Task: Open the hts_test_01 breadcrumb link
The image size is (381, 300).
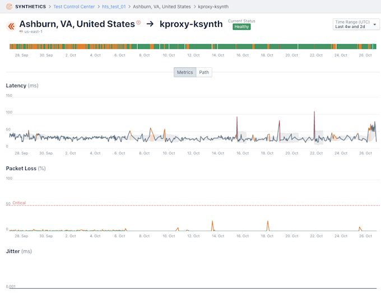Action: click(x=114, y=7)
